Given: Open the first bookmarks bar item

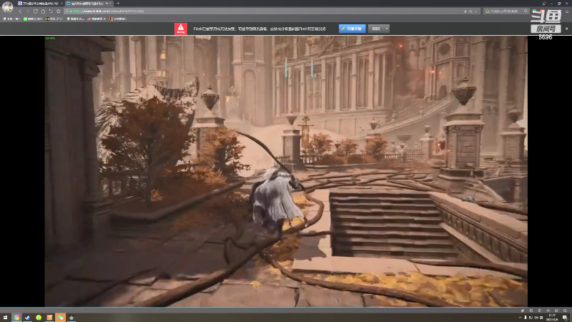Looking at the screenshot, I should 11,19.
